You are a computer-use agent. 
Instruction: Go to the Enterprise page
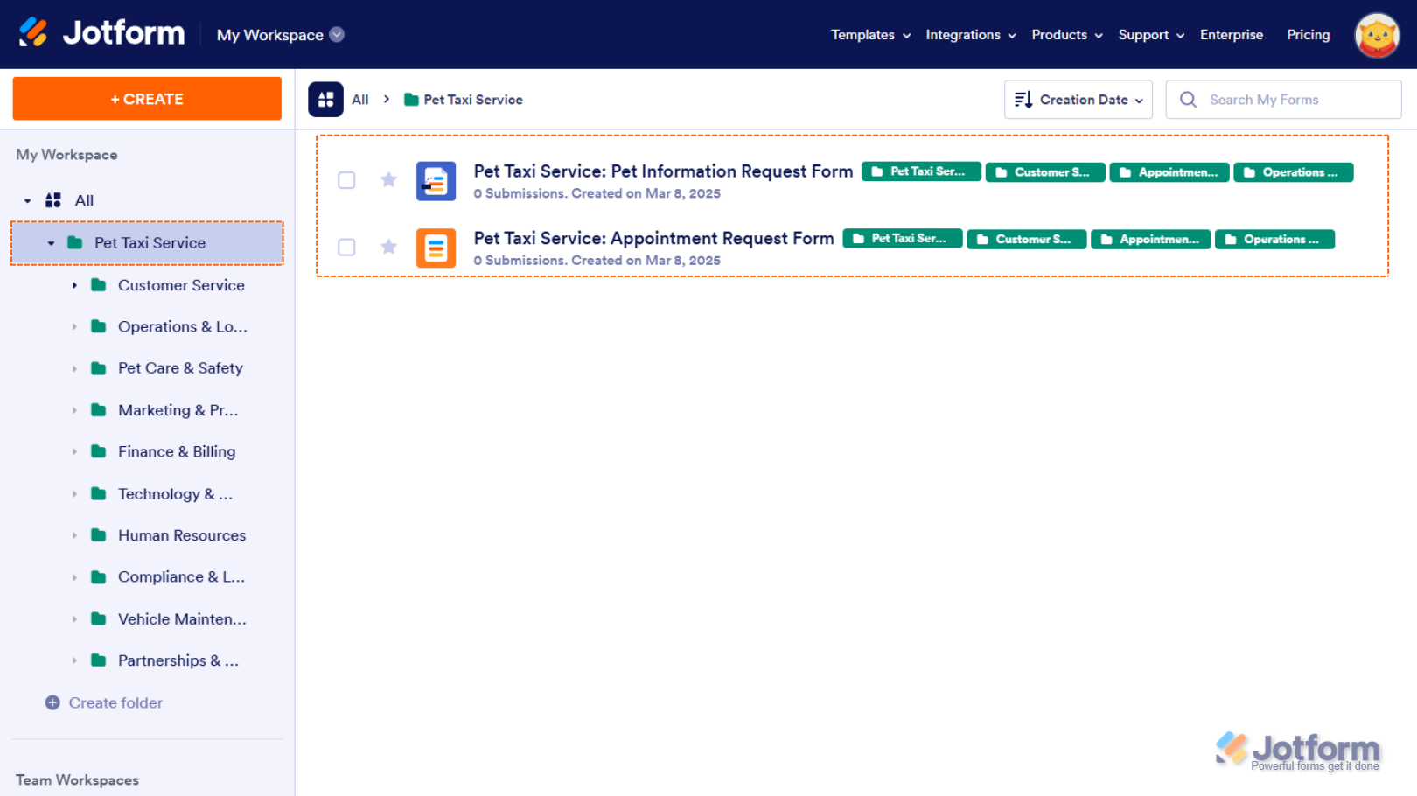[1232, 35]
